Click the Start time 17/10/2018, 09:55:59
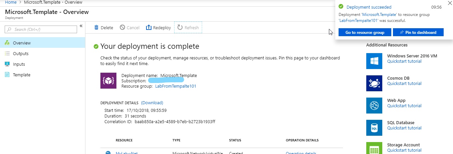The height and width of the screenshot is (154, 453). tap(147, 111)
